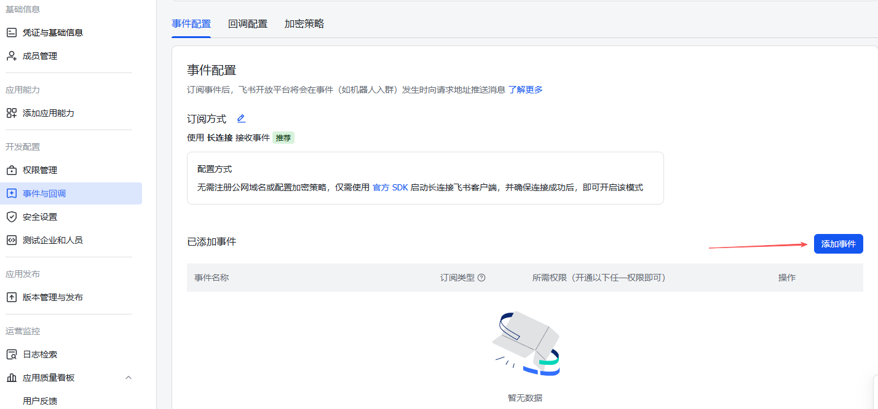Open the 应用质量看板 menu item

pyautogui.click(x=49, y=378)
